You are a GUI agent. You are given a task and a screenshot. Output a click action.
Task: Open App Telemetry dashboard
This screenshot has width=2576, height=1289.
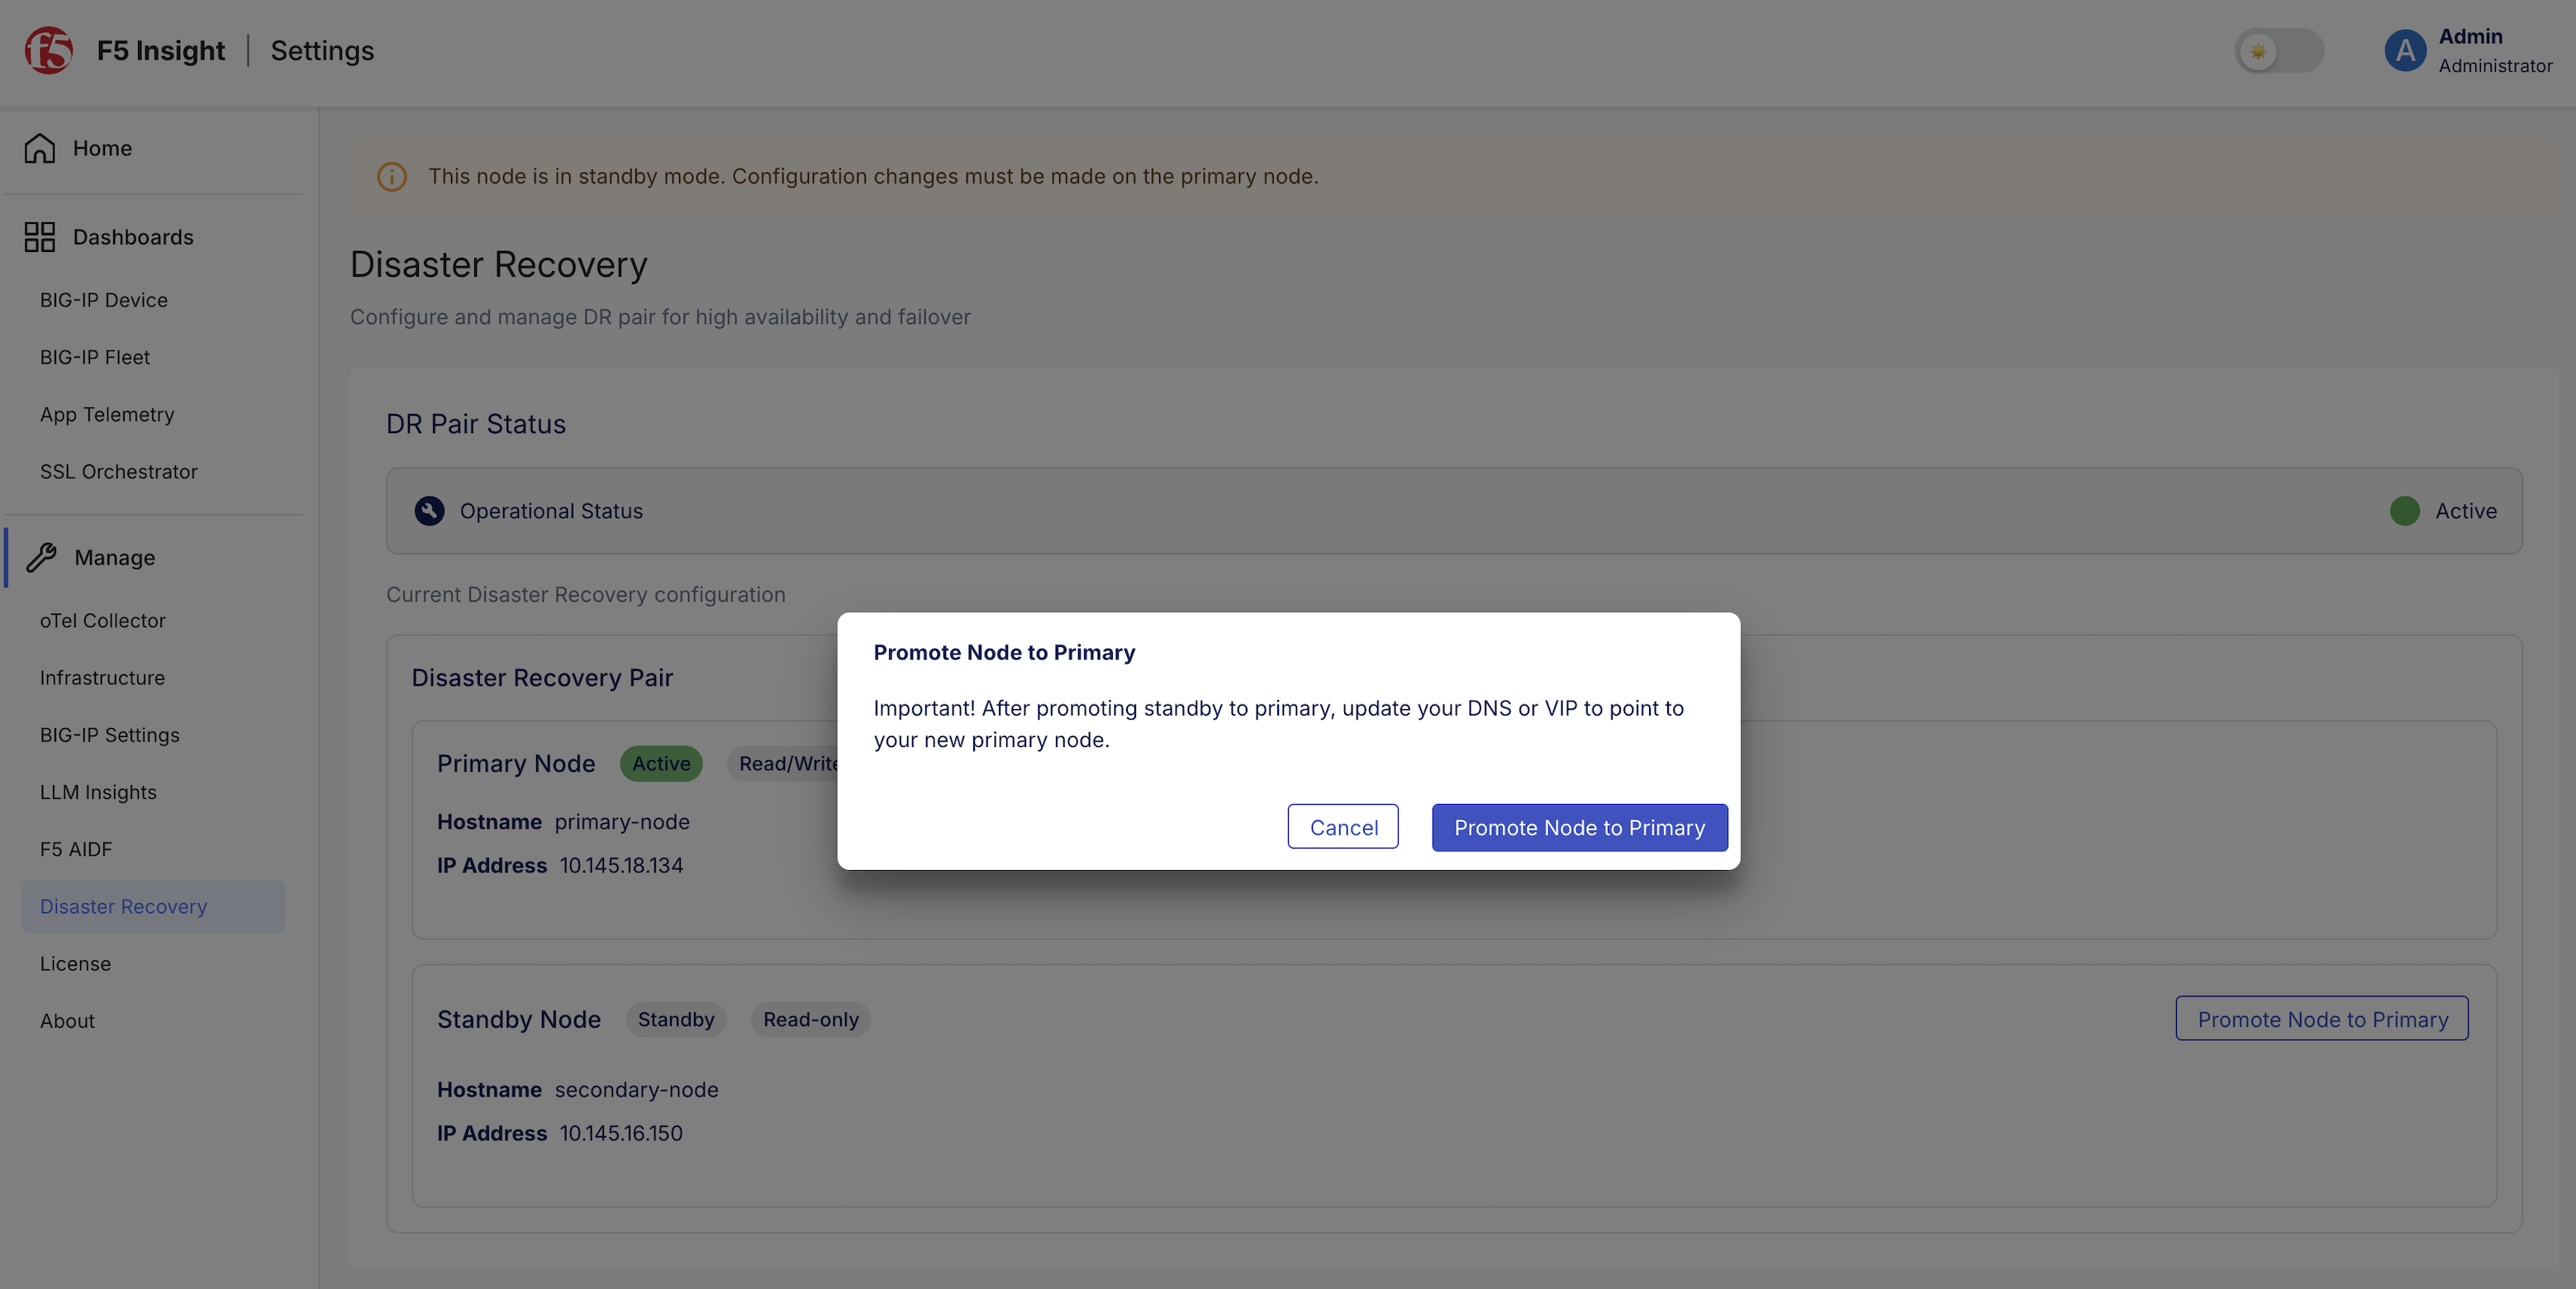[x=107, y=414]
